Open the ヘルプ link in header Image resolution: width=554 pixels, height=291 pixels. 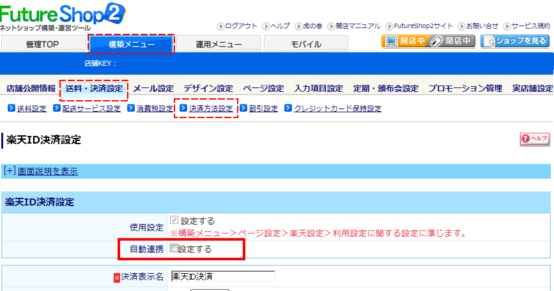[x=280, y=26]
